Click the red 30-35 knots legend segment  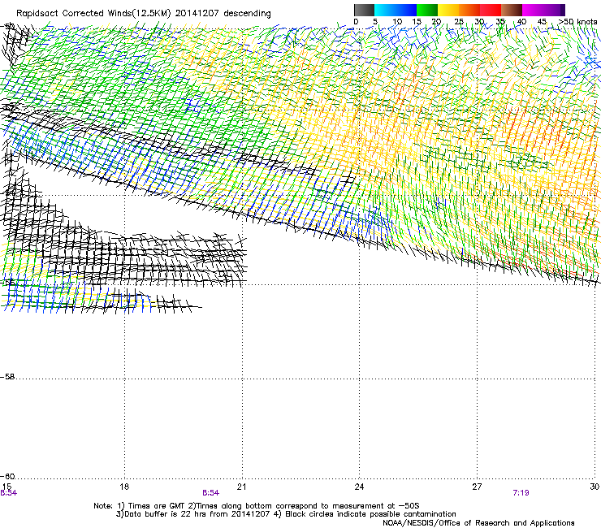491,10
